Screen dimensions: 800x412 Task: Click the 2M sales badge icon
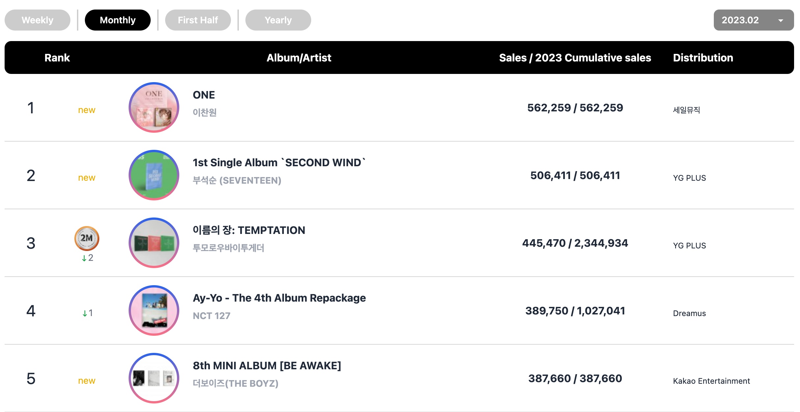coord(87,238)
